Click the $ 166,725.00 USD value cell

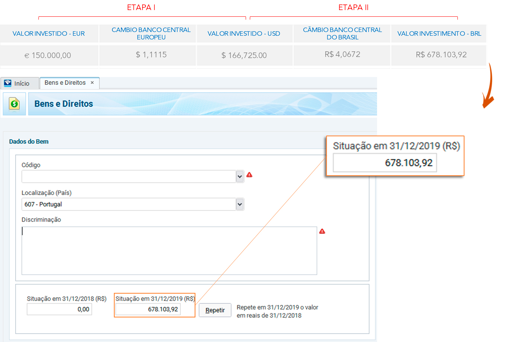[x=244, y=55]
